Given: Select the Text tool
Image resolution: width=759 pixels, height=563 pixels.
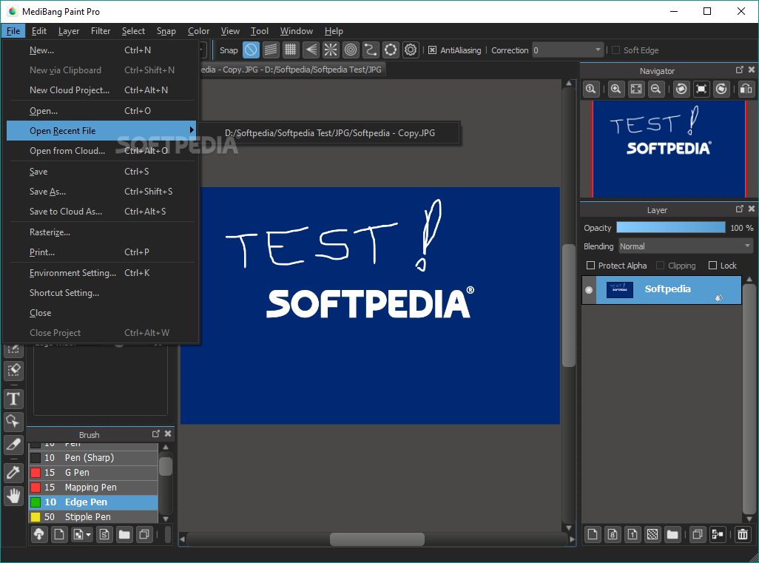Looking at the screenshot, I should coord(13,399).
